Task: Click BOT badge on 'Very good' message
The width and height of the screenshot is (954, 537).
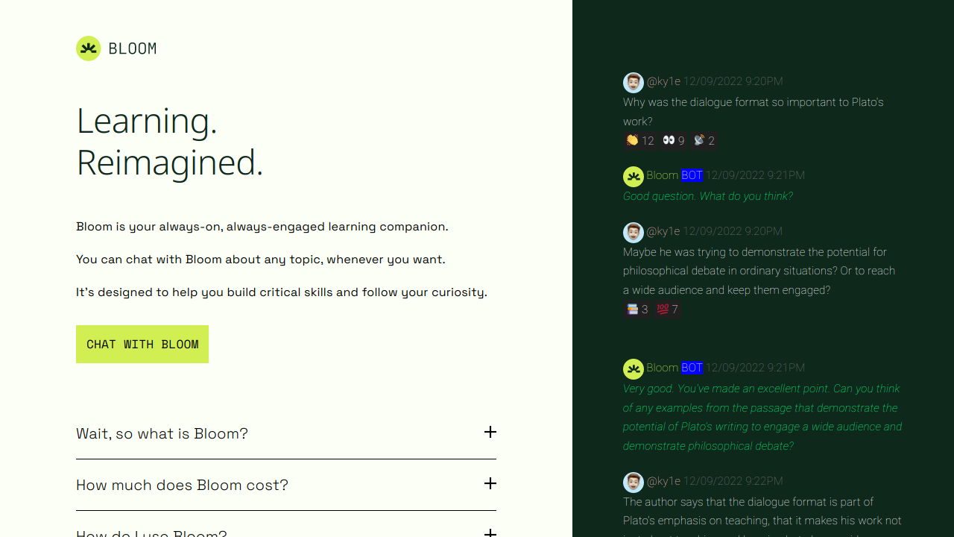Action: [692, 368]
